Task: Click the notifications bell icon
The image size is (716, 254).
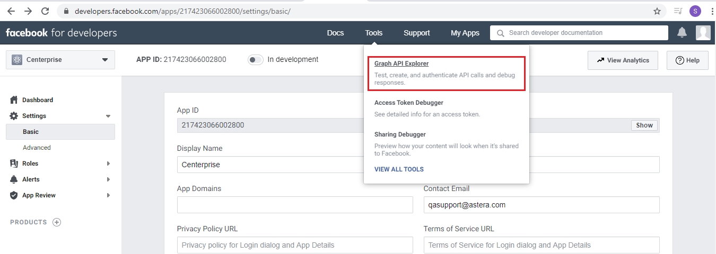Action: click(x=682, y=33)
